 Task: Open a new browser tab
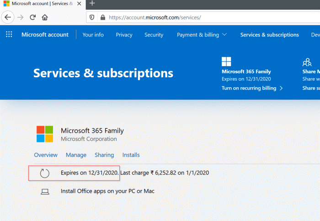pyautogui.click(x=92, y=4)
